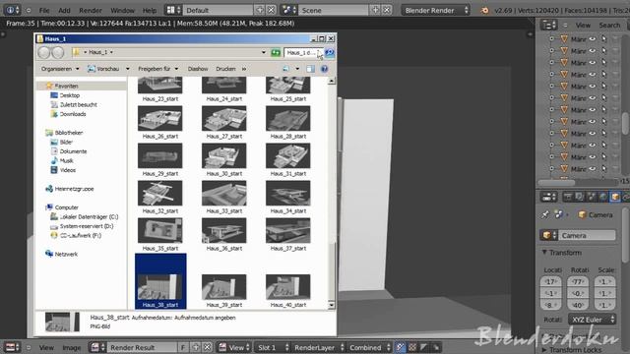Open Explorer help question mark icon
Viewport: 630px width, 354px height.
coord(324,69)
